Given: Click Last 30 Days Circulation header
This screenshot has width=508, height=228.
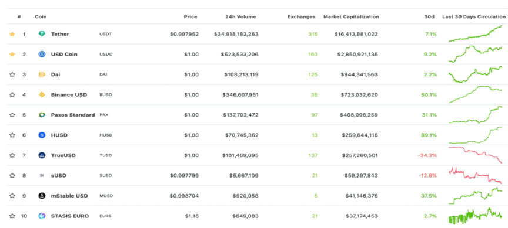Looking at the screenshot, I should [474, 17].
